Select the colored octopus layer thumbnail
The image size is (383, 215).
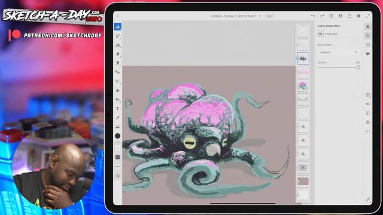pos(303,86)
